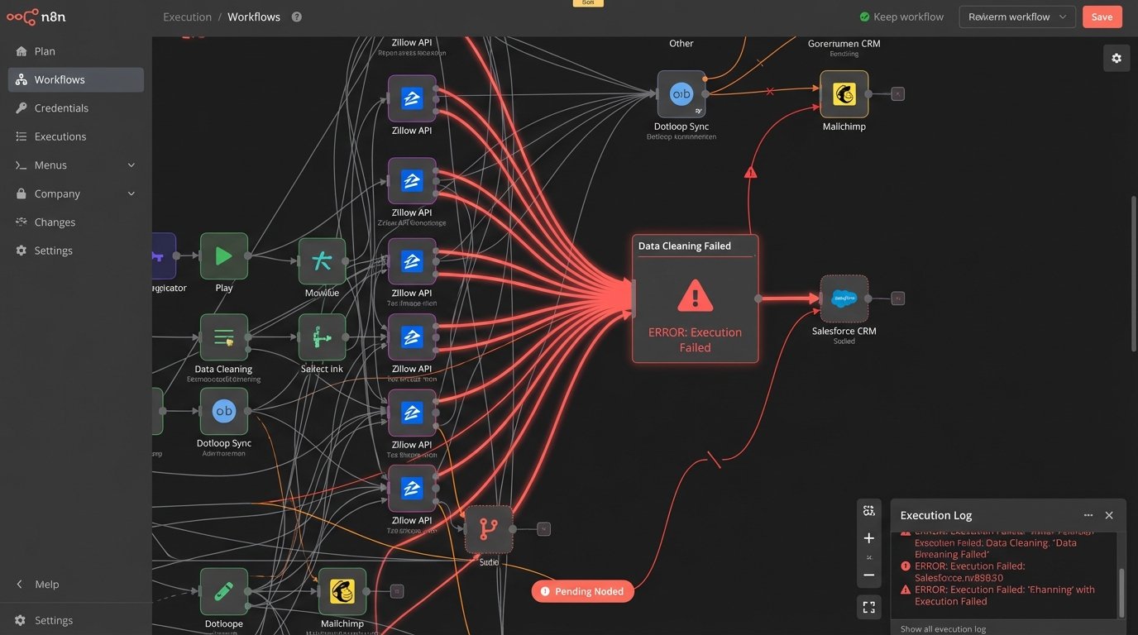Click the top-right Mailchimp node
The height and width of the screenshot is (635, 1138).
pos(844,94)
